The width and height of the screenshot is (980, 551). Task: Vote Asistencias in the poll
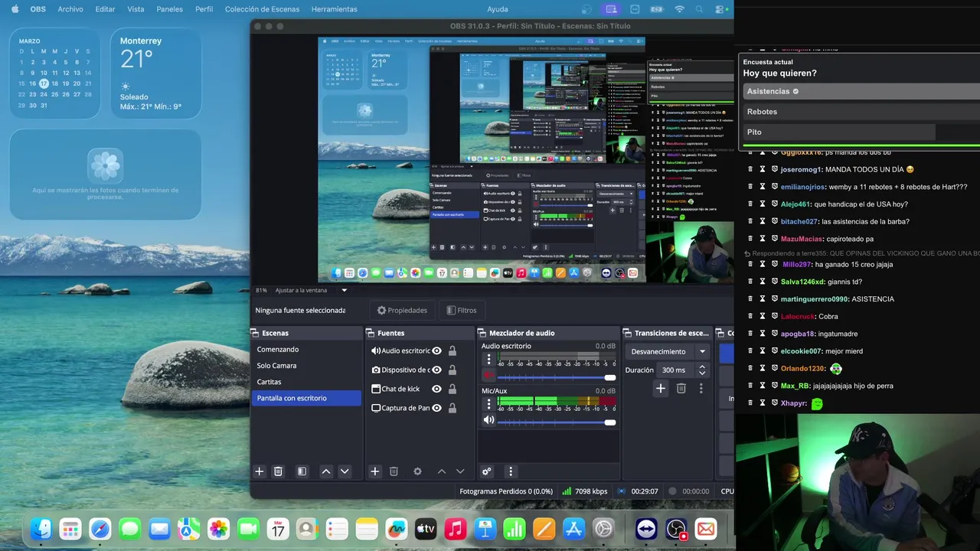point(861,91)
